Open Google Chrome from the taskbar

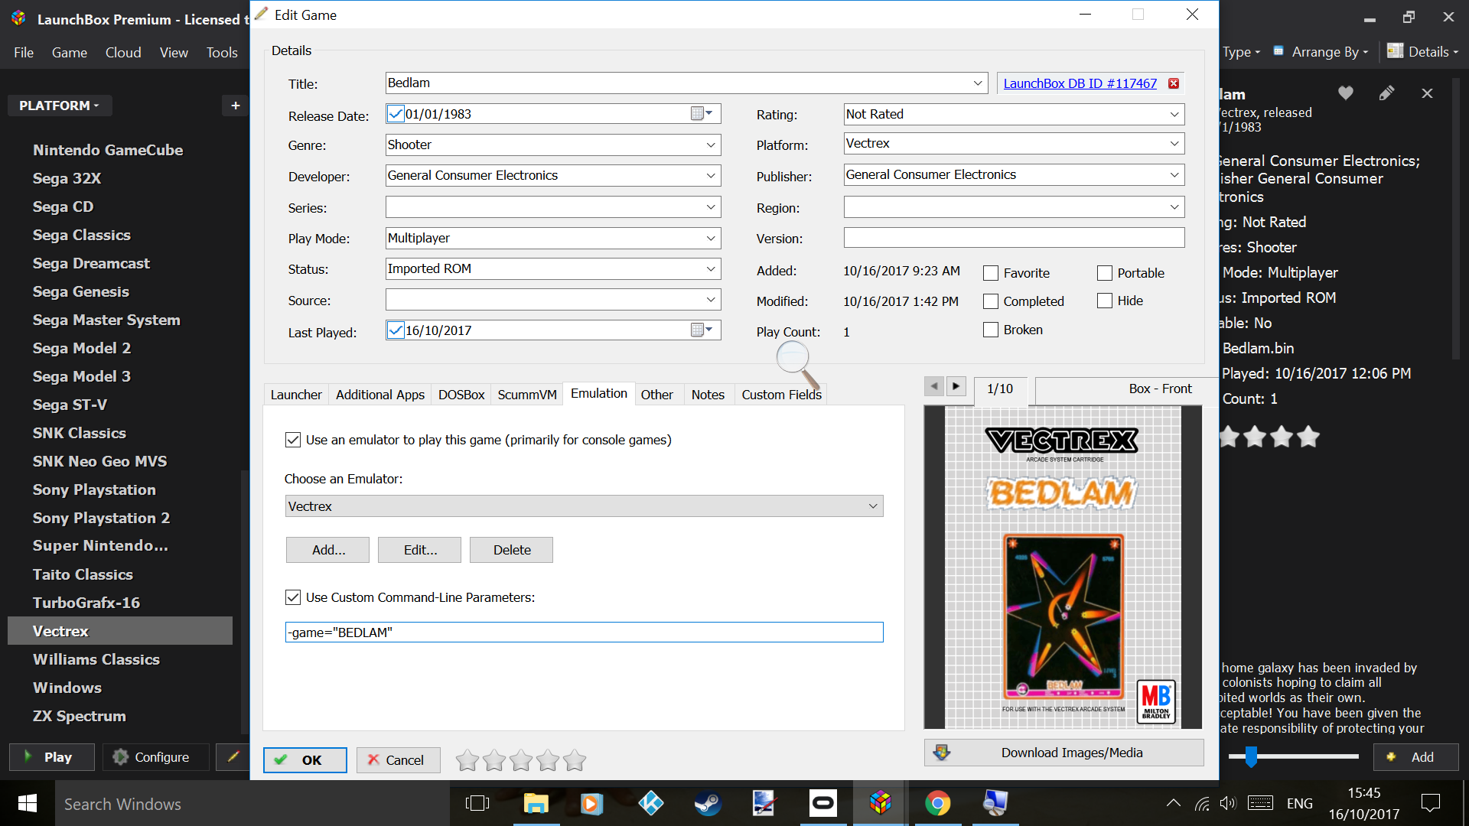(x=937, y=803)
